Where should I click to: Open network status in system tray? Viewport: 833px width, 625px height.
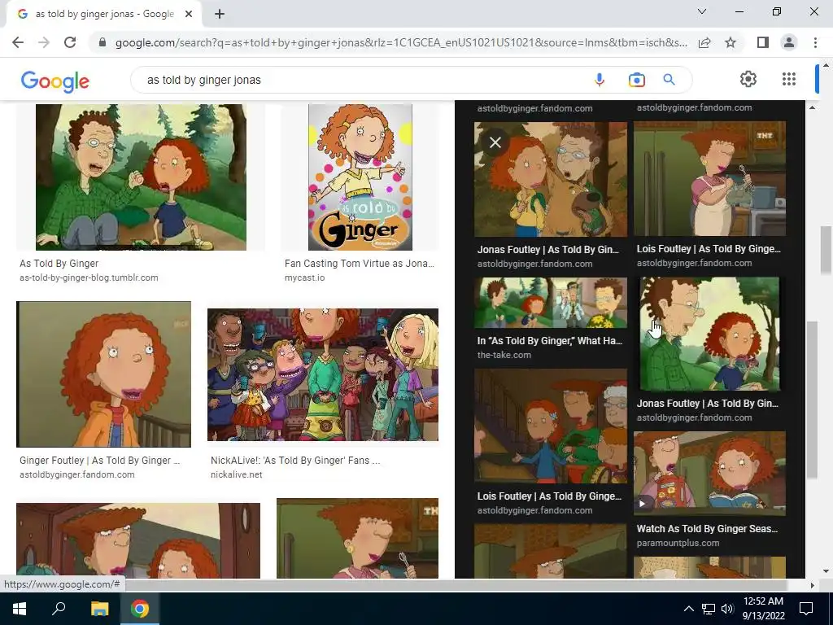pos(709,609)
